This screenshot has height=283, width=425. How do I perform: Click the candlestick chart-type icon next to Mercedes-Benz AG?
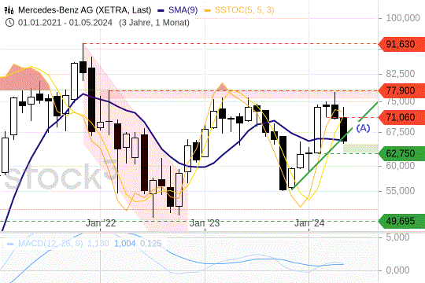[9, 10]
